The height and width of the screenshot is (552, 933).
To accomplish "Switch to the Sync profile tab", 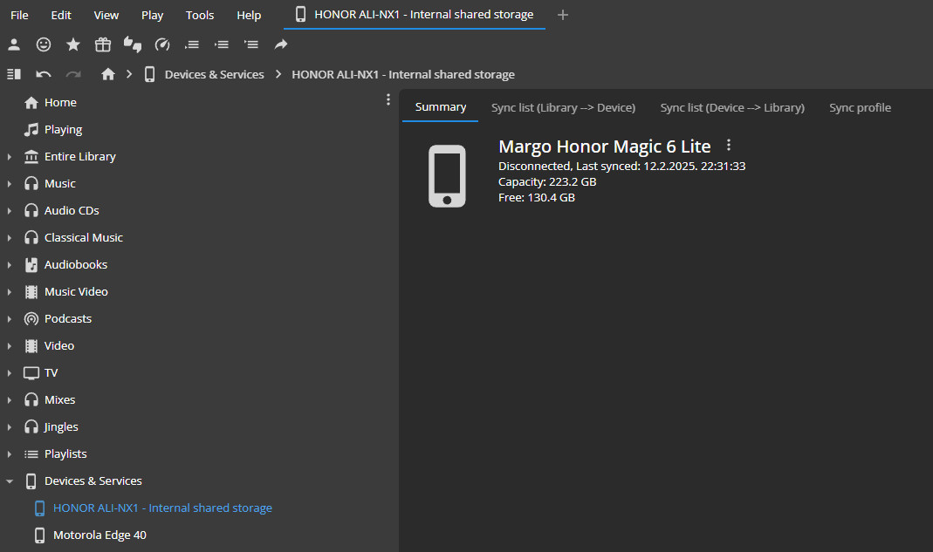I will pyautogui.click(x=860, y=107).
